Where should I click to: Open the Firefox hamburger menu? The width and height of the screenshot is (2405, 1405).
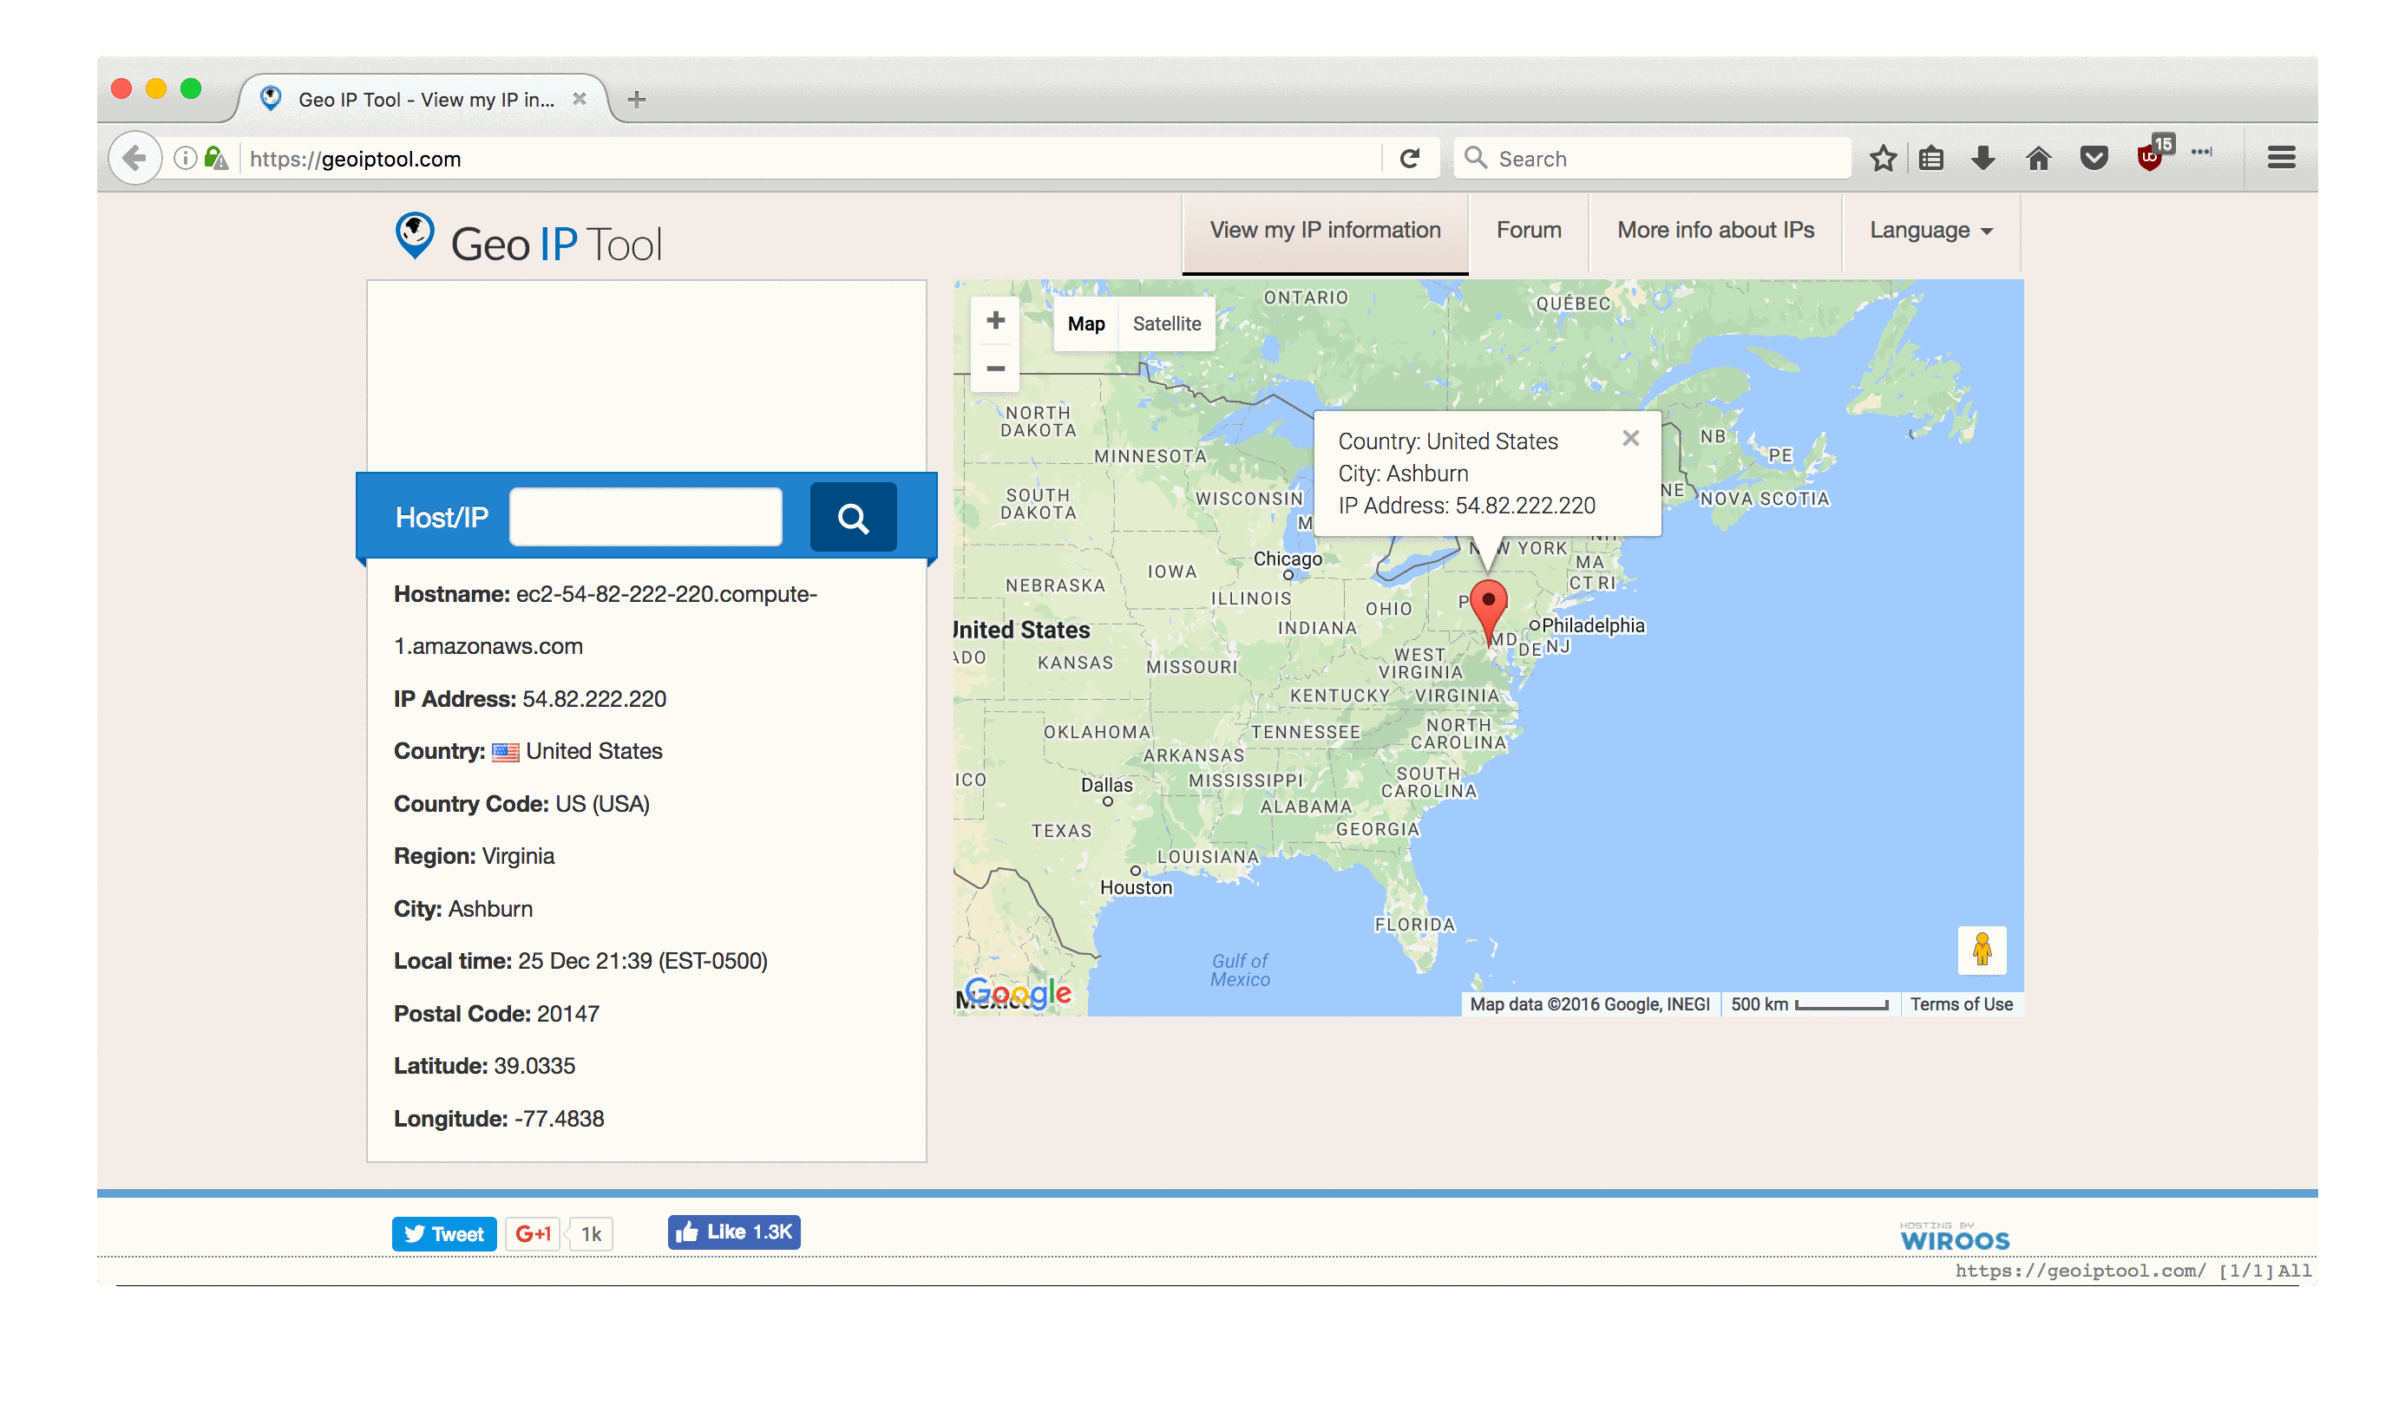click(2281, 159)
